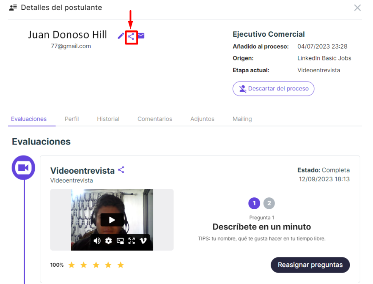Click the Ejecutivo Comercial job title
The image size is (373, 284).
269,34
